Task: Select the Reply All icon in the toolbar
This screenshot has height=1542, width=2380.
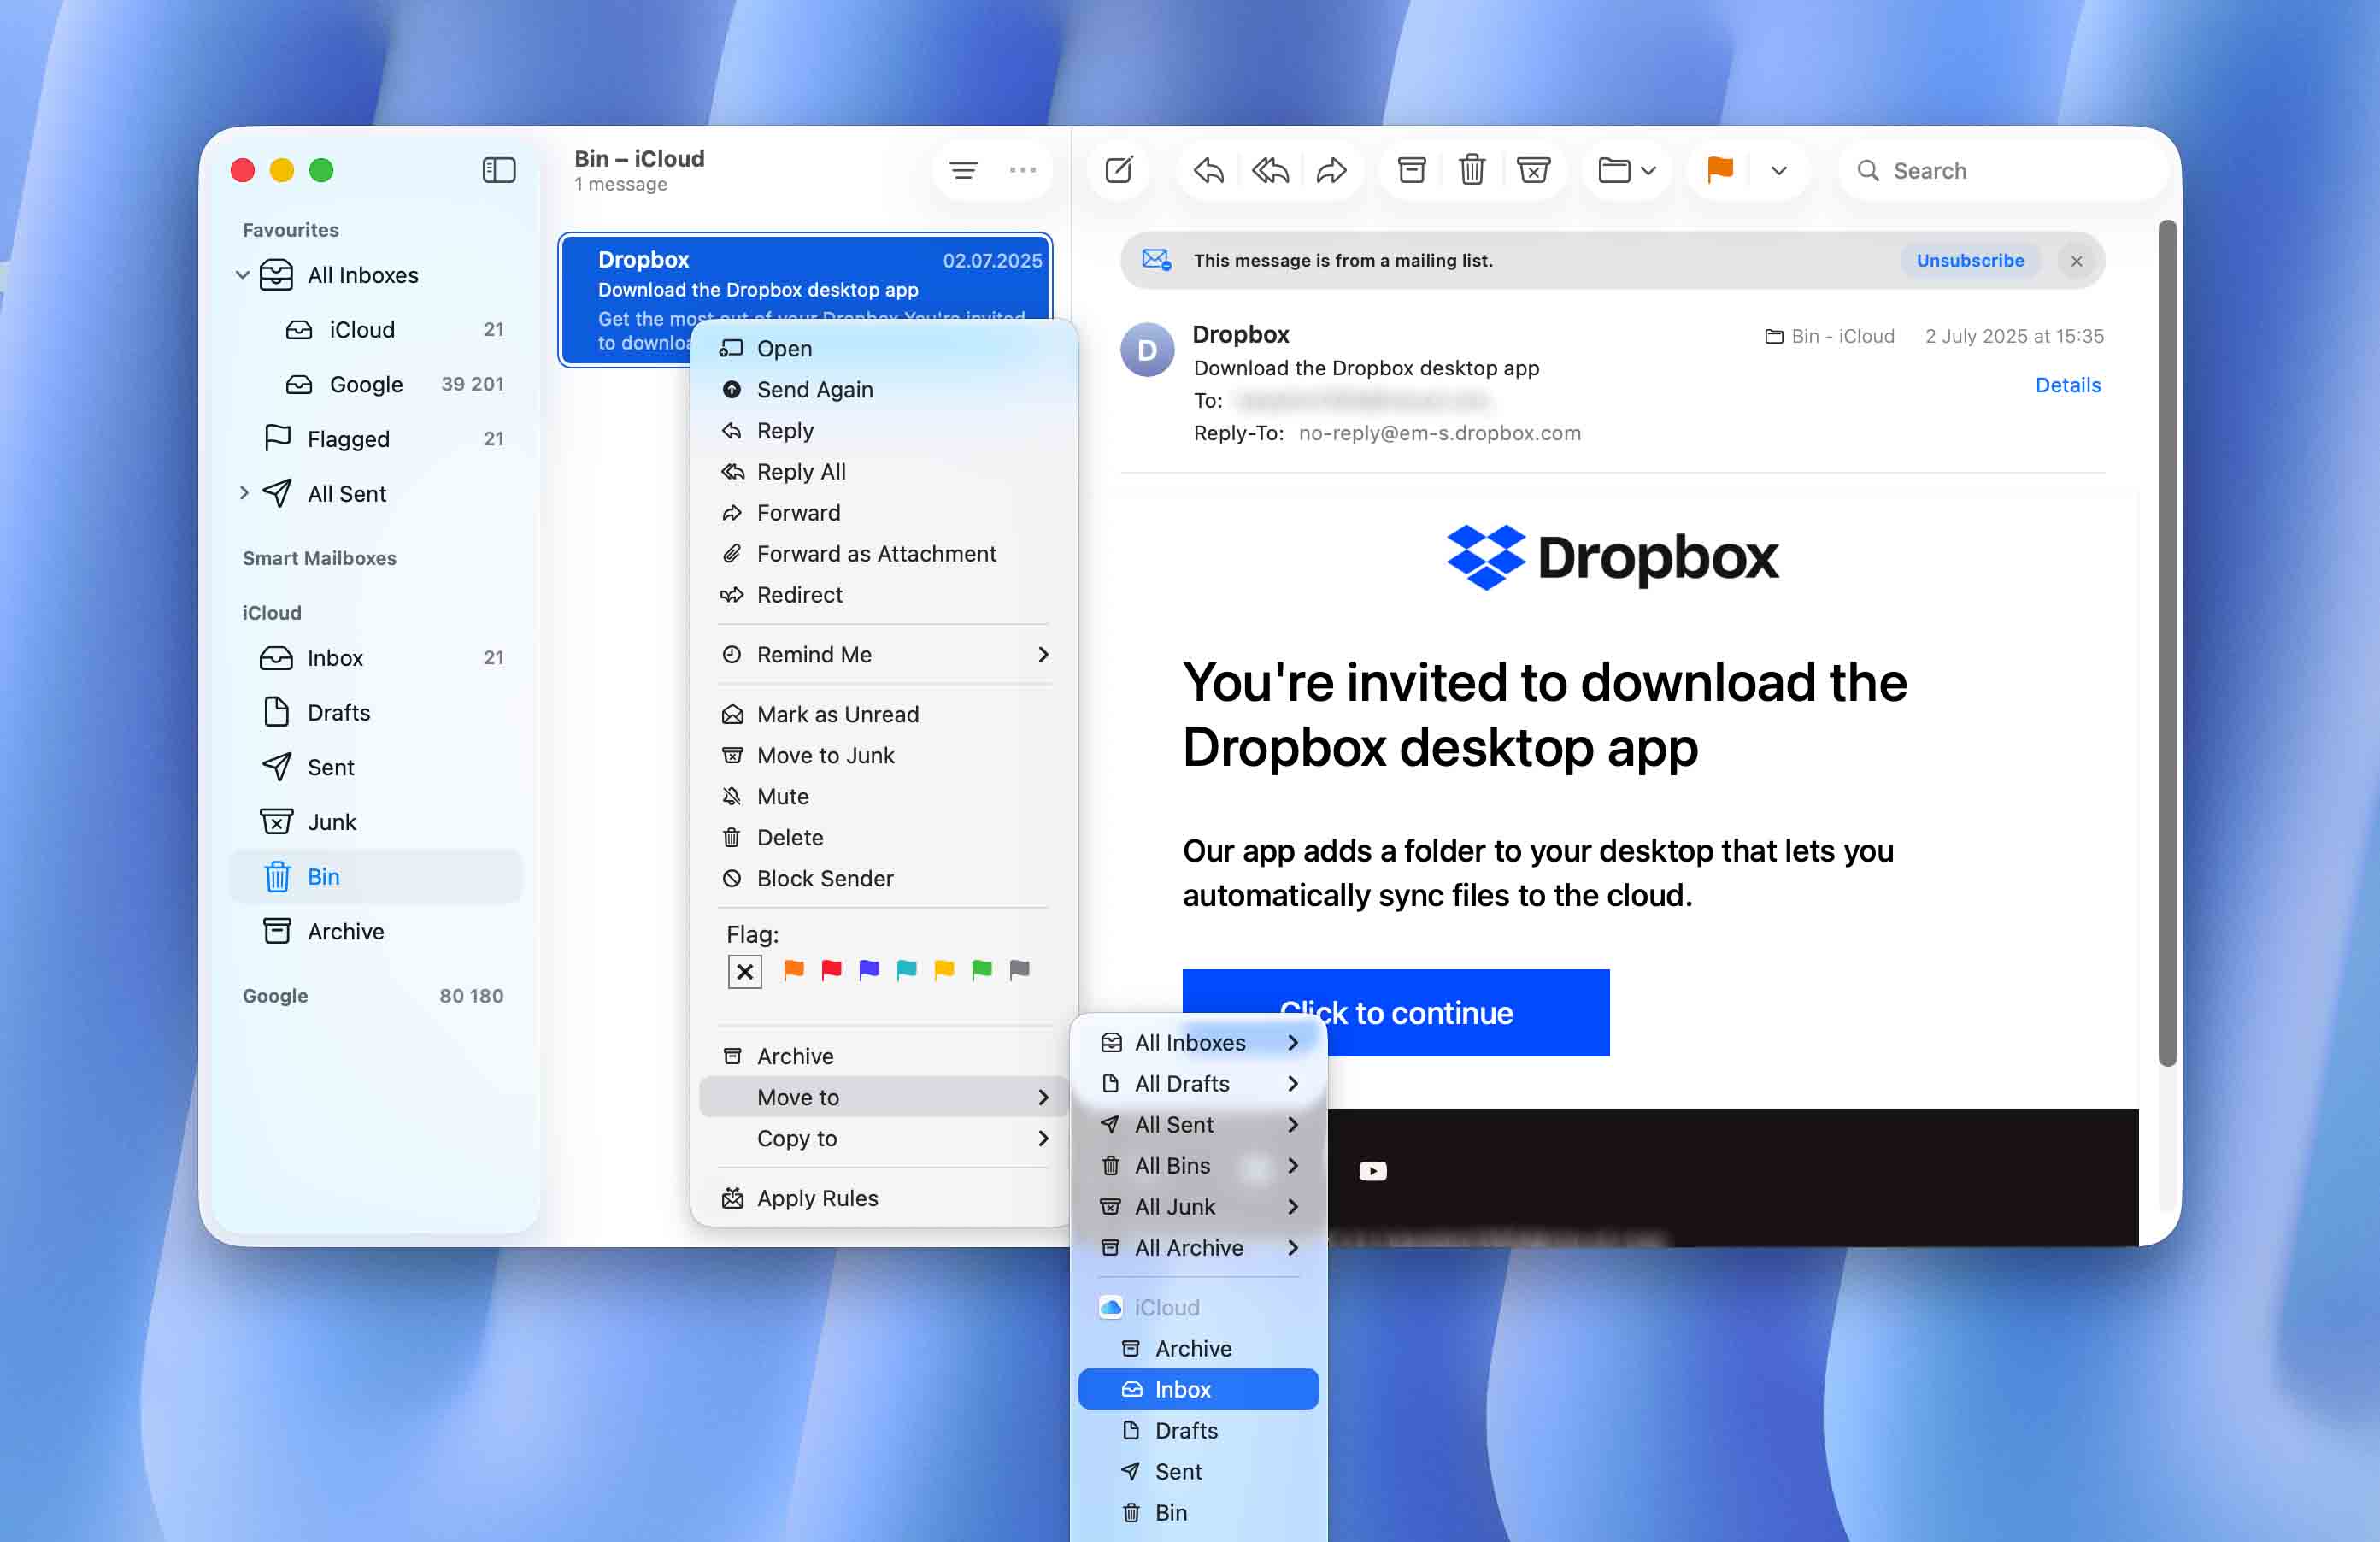Action: coord(1270,170)
